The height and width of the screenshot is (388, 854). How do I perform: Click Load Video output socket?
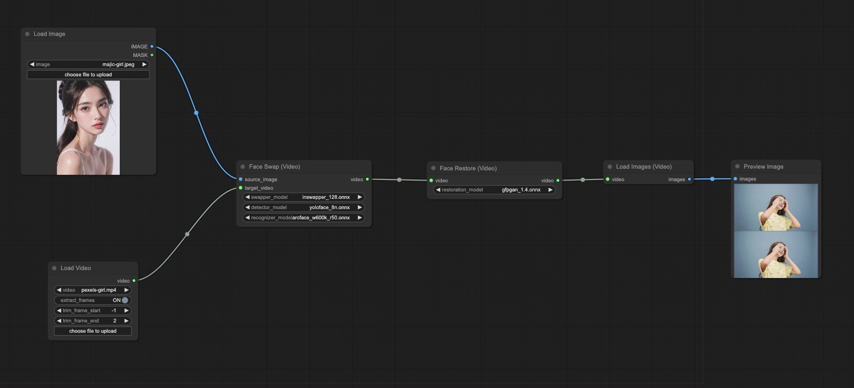point(134,281)
